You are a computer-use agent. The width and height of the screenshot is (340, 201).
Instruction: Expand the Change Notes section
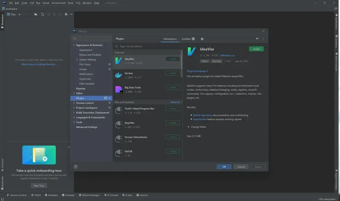click(x=188, y=127)
